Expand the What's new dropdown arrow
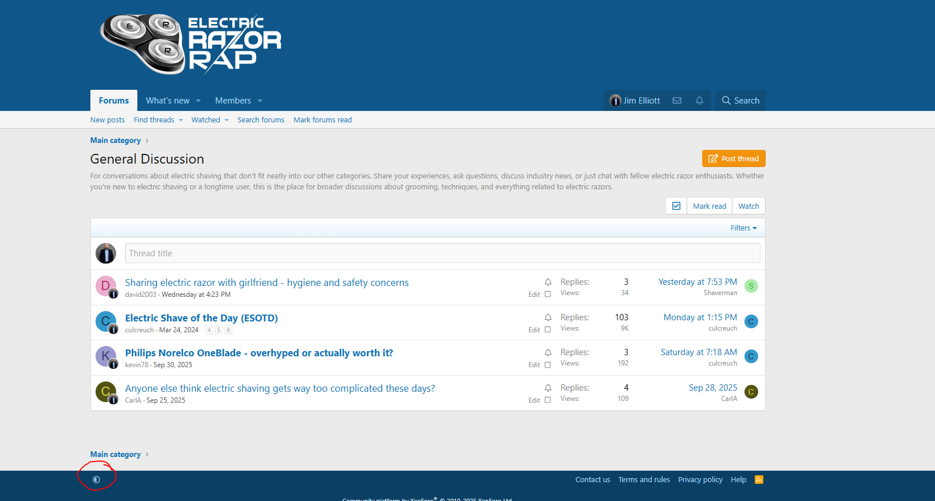The image size is (935, 501). coord(199,101)
